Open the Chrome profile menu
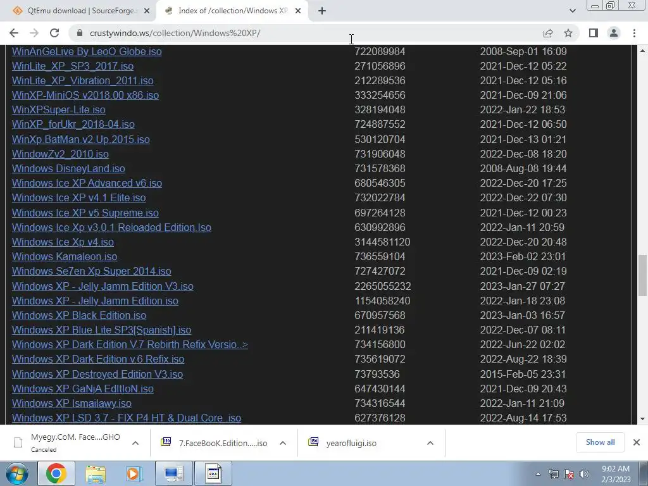Image resolution: width=648 pixels, height=486 pixels. (614, 33)
